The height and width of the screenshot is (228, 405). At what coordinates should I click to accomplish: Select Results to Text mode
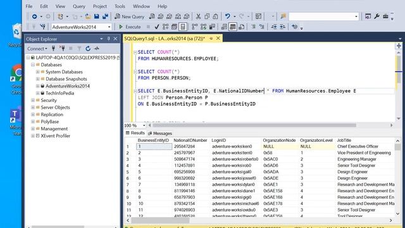click(x=224, y=27)
